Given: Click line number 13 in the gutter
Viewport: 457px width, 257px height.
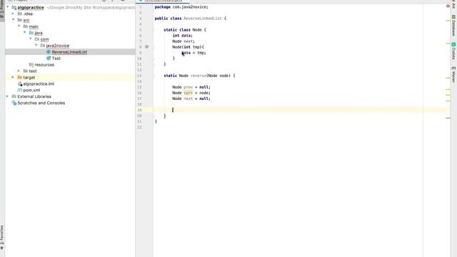Looking at the screenshot, I should point(139,76).
